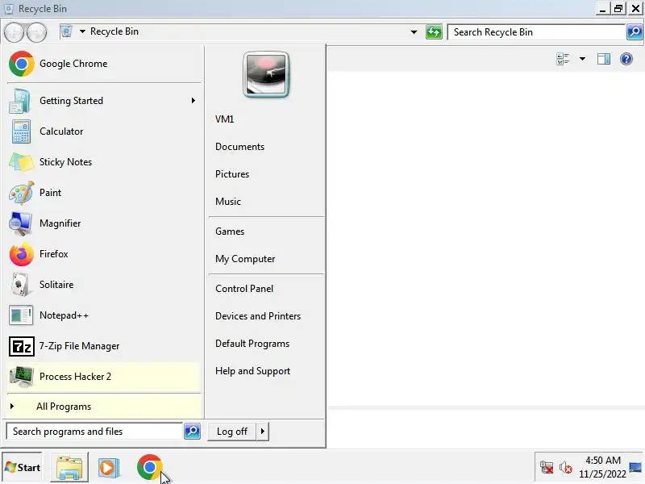The width and height of the screenshot is (645, 484).
Task: Click the Start button
Action: (23, 468)
